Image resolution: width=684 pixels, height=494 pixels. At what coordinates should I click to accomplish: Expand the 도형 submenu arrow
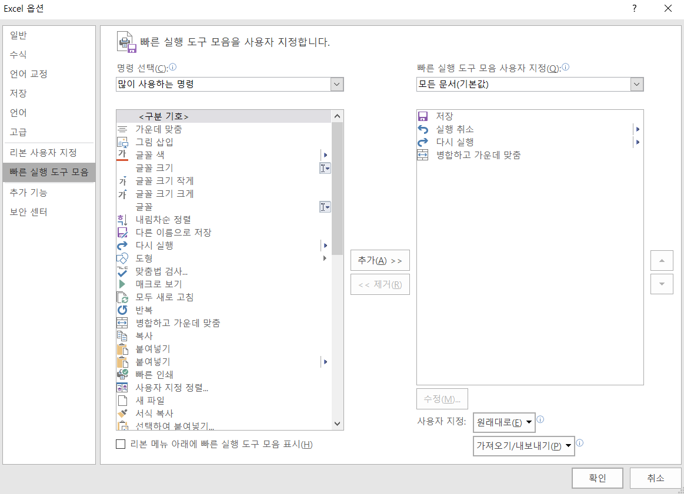click(325, 258)
